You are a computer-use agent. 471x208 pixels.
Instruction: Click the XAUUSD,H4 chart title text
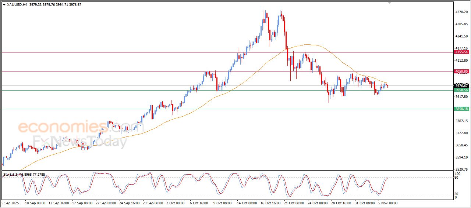point(17,4)
